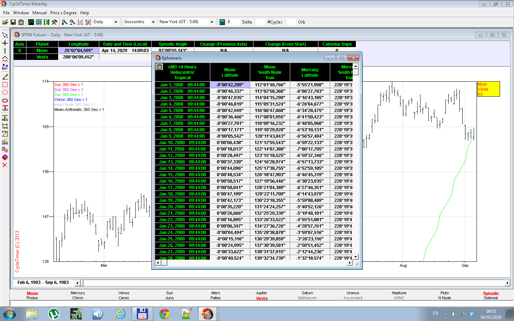
Task: Pick the PRICE line tool
Action: 5,118
